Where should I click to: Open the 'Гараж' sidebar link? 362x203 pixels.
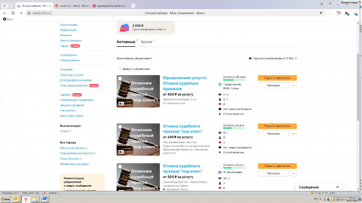pos(64,46)
